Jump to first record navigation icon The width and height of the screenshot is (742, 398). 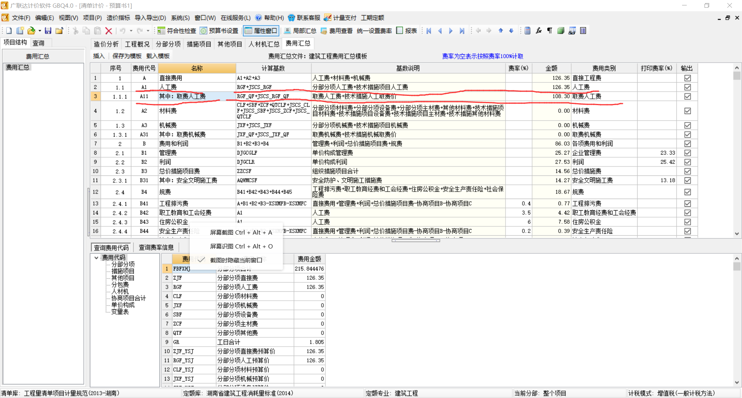429,31
